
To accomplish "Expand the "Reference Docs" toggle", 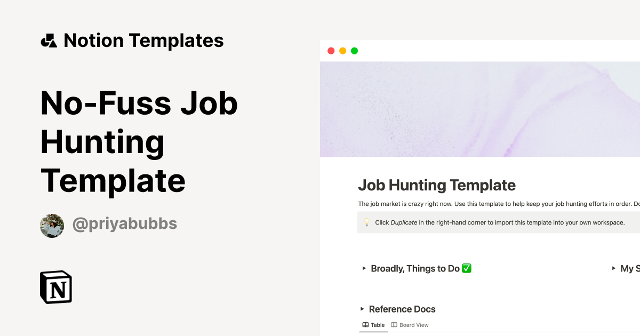I will click(x=362, y=309).
